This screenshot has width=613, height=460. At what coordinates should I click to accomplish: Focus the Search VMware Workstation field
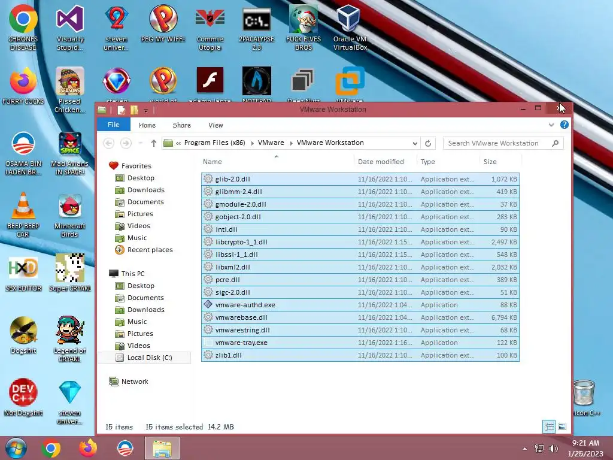coord(503,143)
